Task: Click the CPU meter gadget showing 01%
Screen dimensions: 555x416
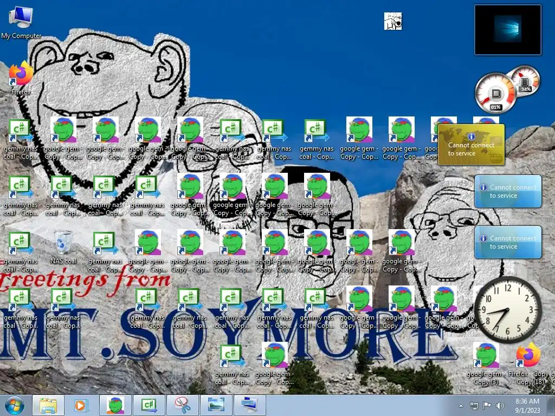Action: tap(495, 93)
